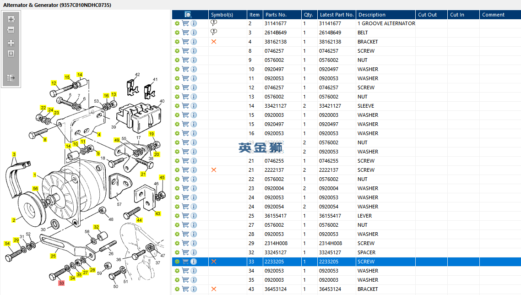
Task: Add 1 GROOVE ALTERNATOR to cart
Action: [185, 23]
